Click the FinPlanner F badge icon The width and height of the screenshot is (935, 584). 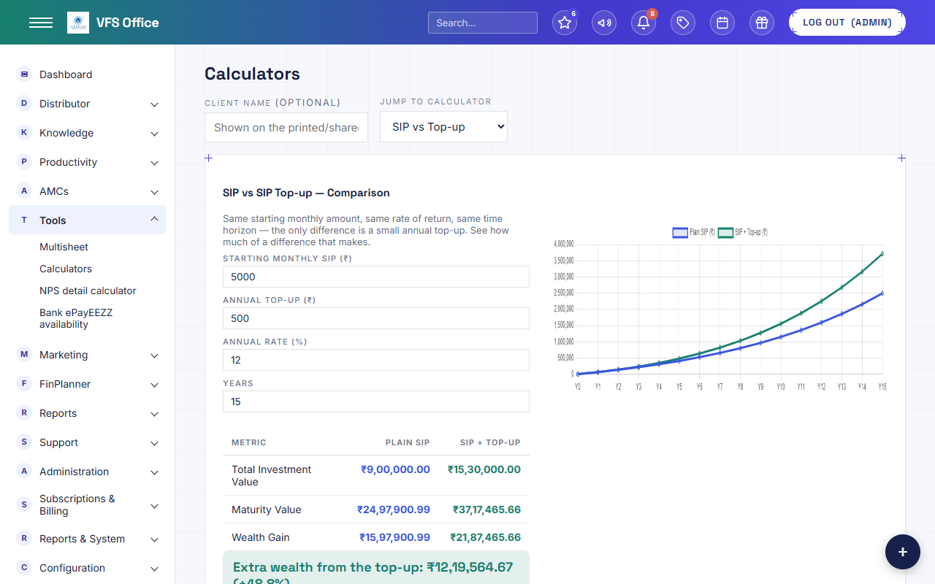[x=24, y=383]
